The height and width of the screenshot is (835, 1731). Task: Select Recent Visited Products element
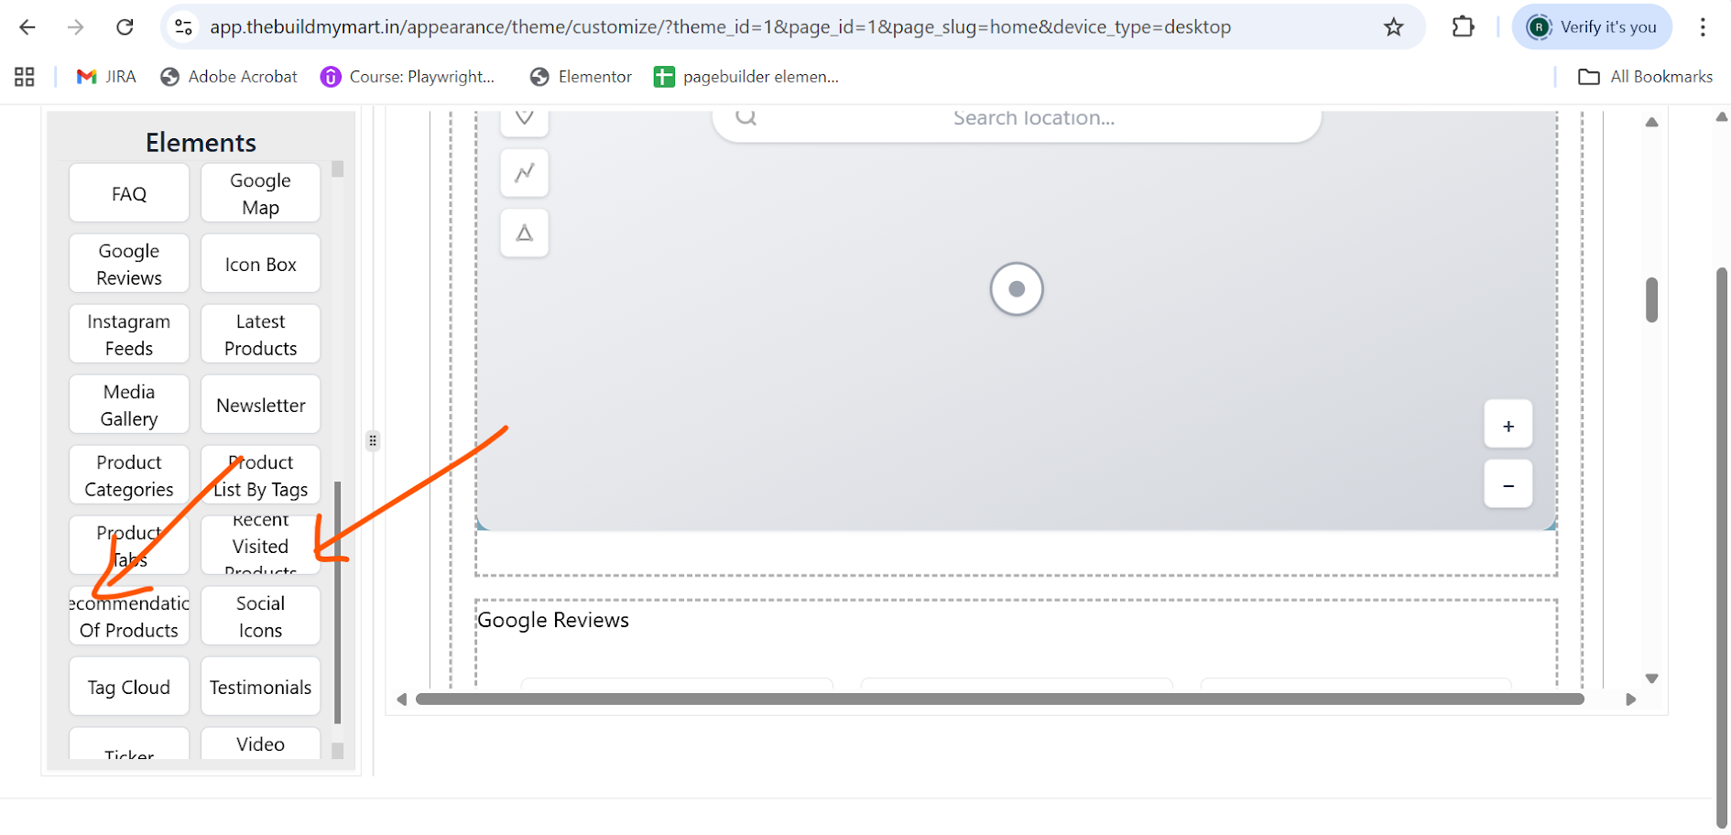coord(261,546)
